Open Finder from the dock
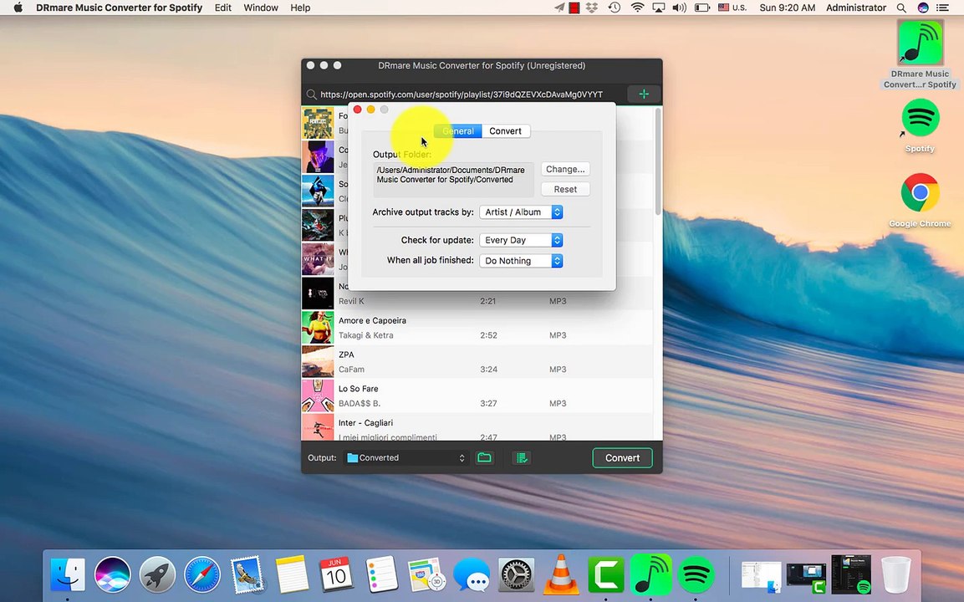This screenshot has width=964, height=602. pos(68,574)
